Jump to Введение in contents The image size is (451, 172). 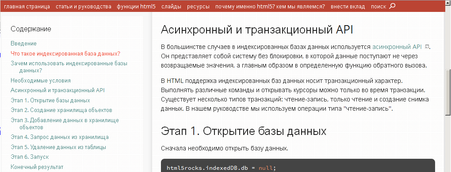tap(23, 44)
